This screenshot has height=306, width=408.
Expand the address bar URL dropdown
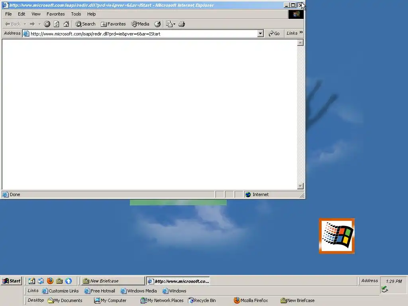click(x=260, y=33)
